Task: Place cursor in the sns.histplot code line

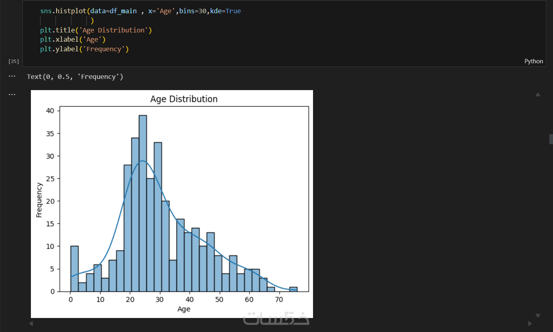Action: pyautogui.click(x=140, y=11)
